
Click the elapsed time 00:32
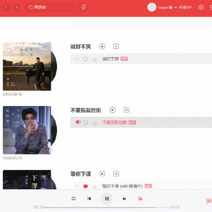tap(38, 207)
